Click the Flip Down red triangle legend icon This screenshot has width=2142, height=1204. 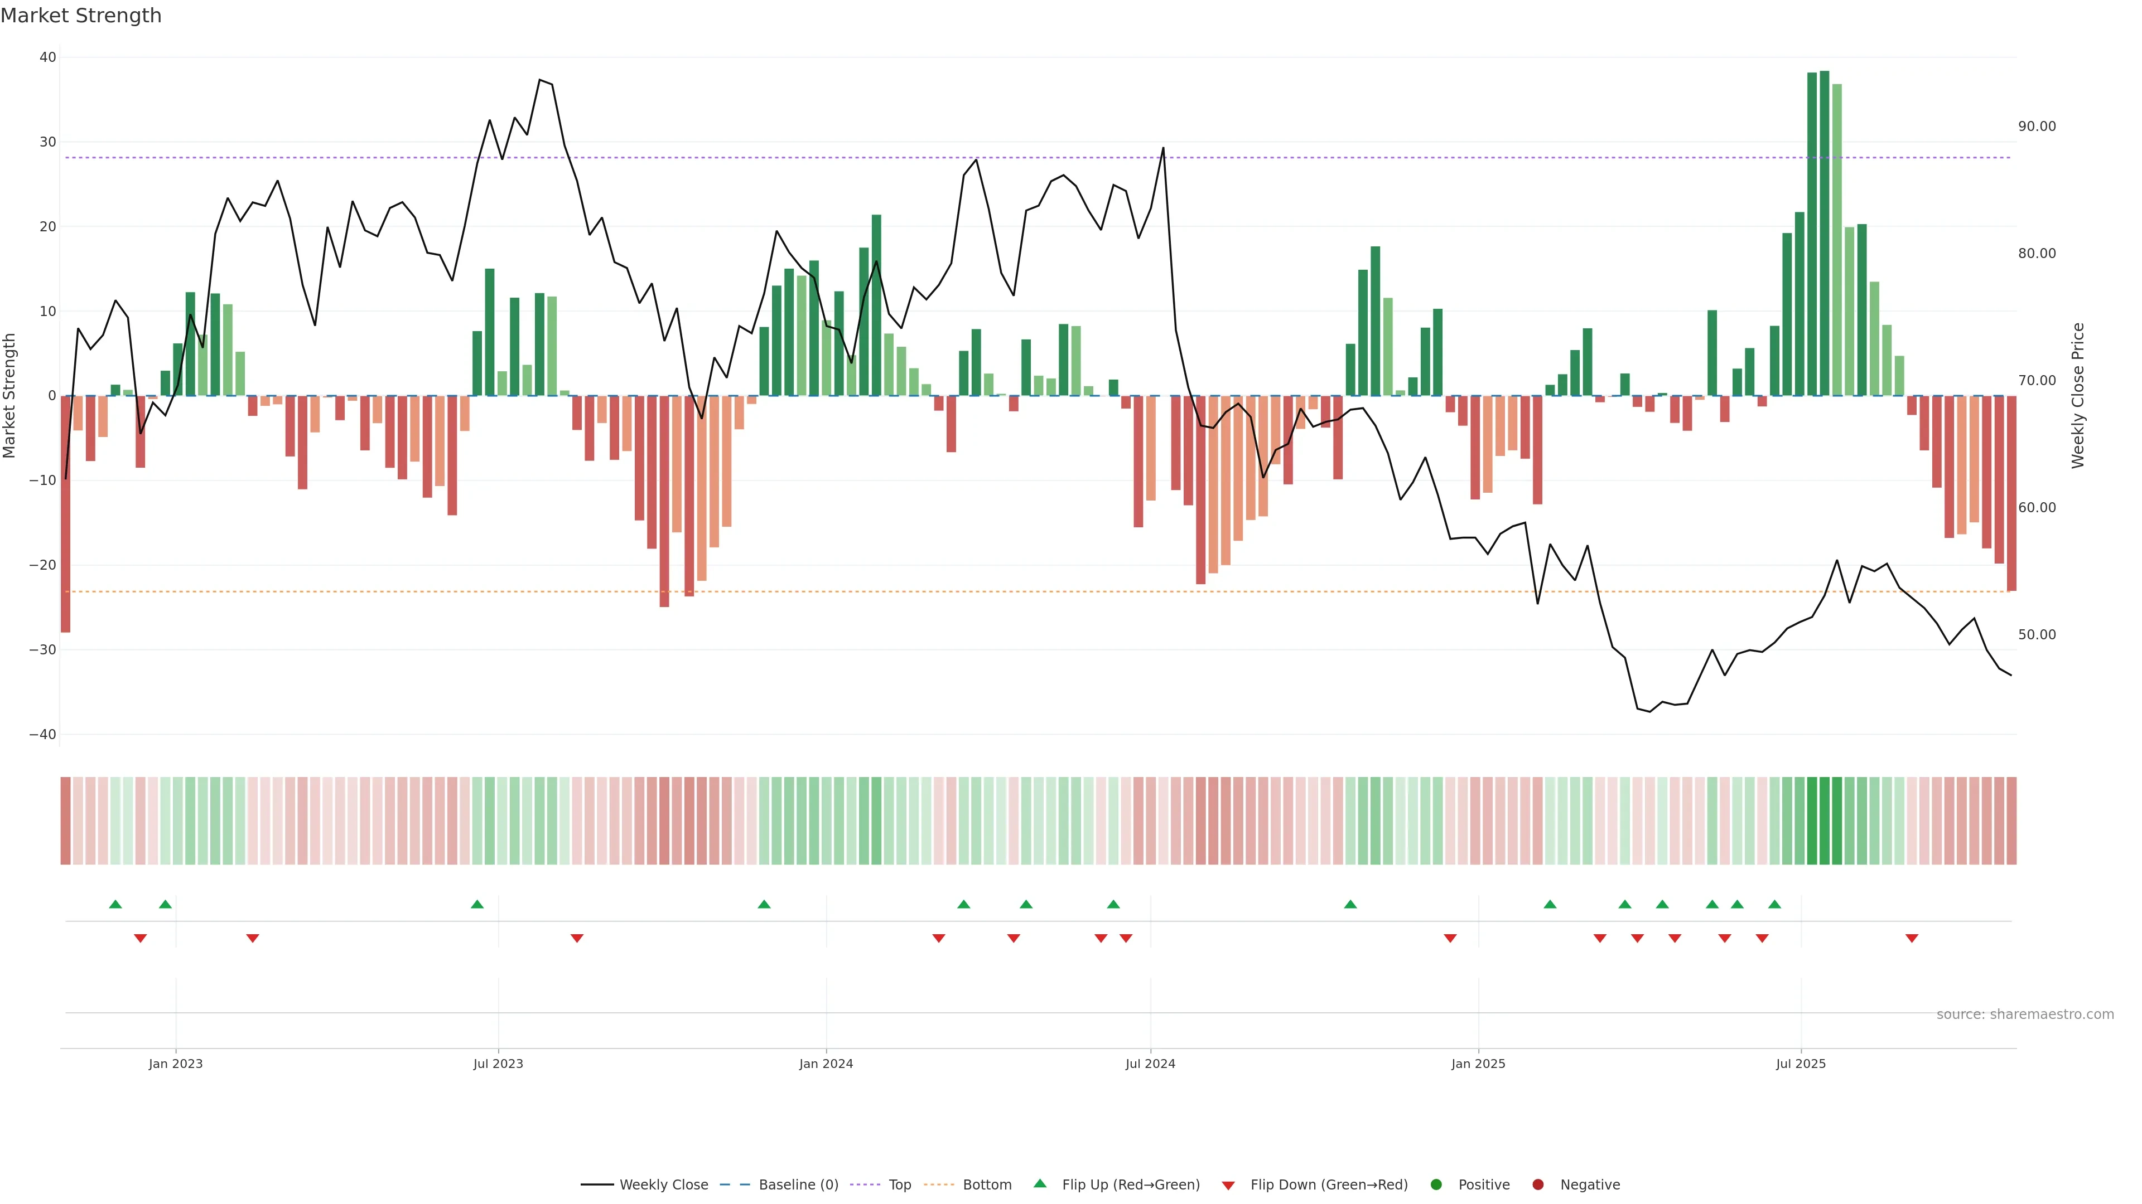1228,1185
